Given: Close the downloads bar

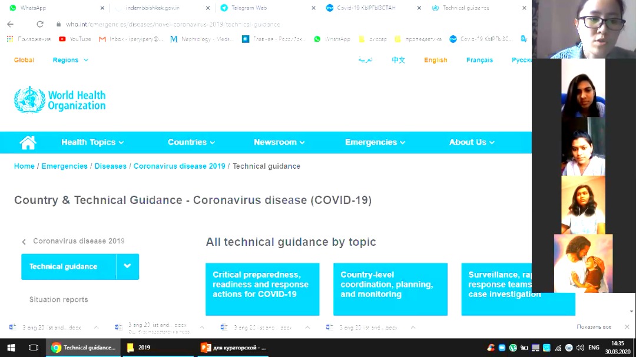Looking at the screenshot, I should tap(627, 327).
